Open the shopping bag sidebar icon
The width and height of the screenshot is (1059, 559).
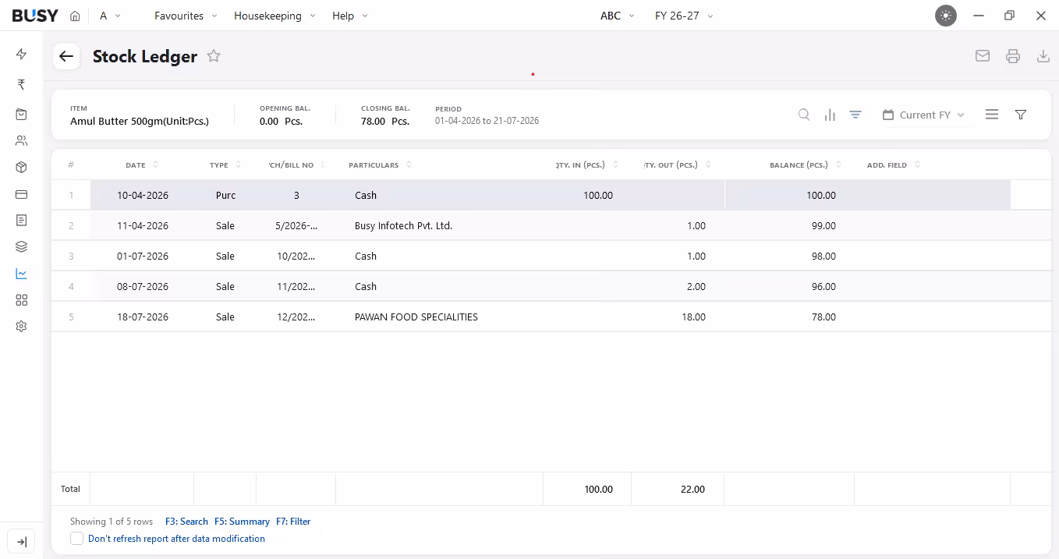tap(21, 114)
